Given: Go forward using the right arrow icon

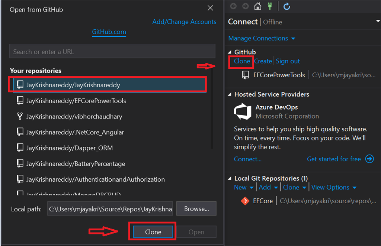Looking at the screenshot, I should pos(246,6).
